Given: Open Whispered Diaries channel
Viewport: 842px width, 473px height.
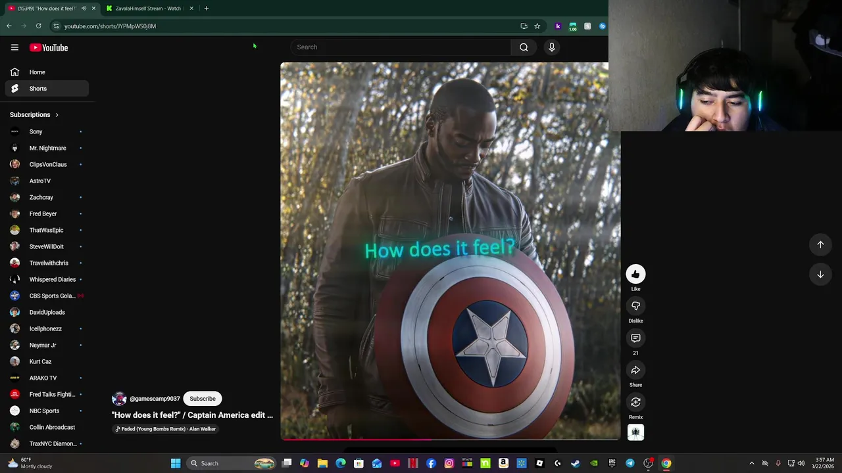Looking at the screenshot, I should (46, 279).
